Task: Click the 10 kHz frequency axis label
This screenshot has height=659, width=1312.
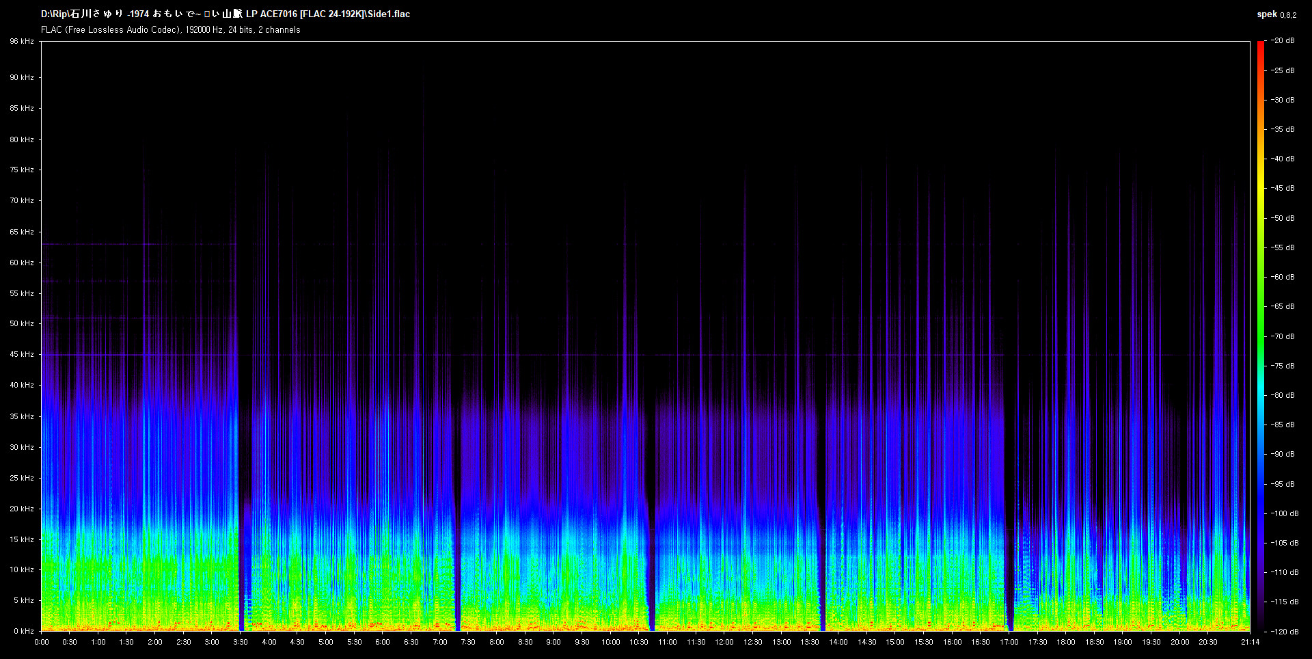Action: pyautogui.click(x=22, y=570)
